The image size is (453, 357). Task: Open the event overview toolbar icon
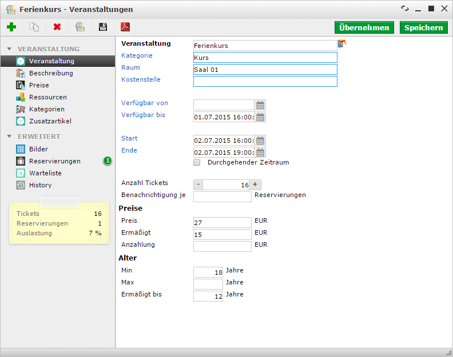point(80,27)
